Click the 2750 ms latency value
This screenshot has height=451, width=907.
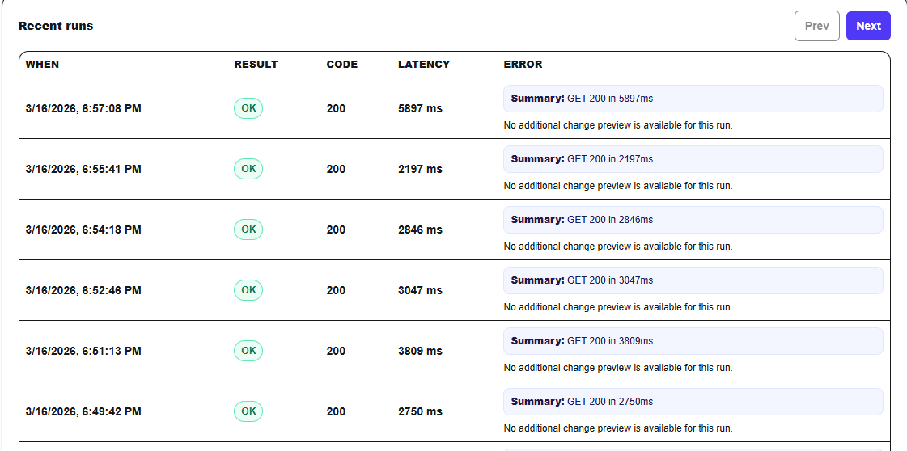[x=420, y=411]
